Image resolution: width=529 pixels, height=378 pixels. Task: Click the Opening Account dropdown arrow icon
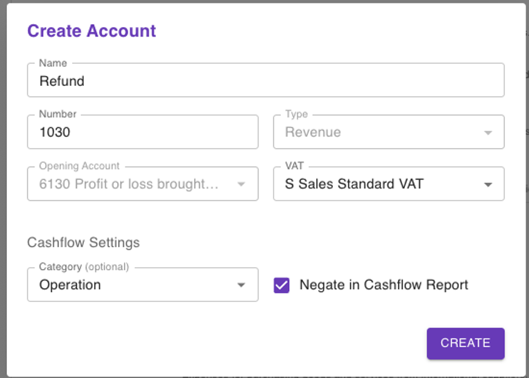click(x=241, y=185)
